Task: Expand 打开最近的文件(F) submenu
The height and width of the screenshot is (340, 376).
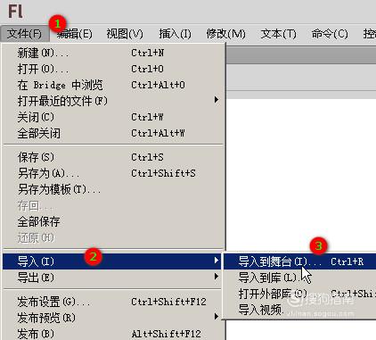Action: click(113, 101)
